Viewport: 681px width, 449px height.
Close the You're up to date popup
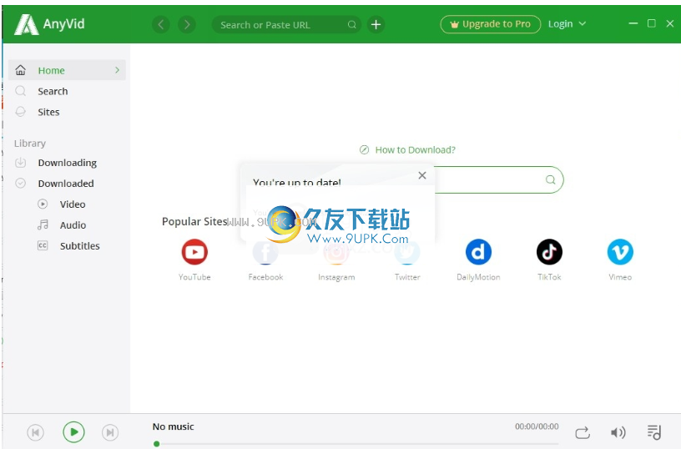tap(422, 175)
